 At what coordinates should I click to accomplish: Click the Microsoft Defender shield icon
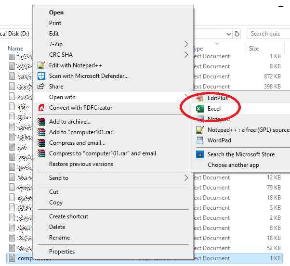(41, 76)
